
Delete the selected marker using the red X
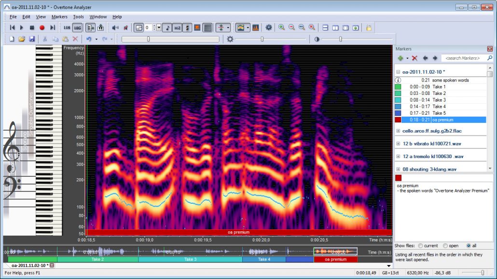414,58
